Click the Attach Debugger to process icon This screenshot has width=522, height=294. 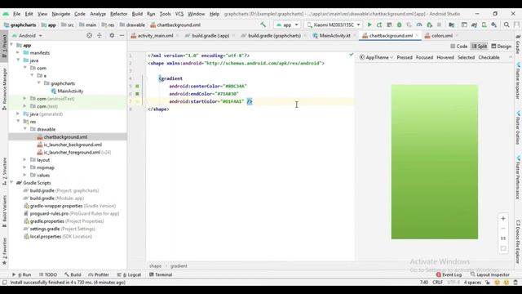tap(430, 24)
